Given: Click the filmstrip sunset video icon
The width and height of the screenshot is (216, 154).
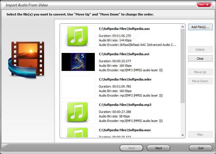Looking at the screenshot, I should pyautogui.click(x=26, y=60).
